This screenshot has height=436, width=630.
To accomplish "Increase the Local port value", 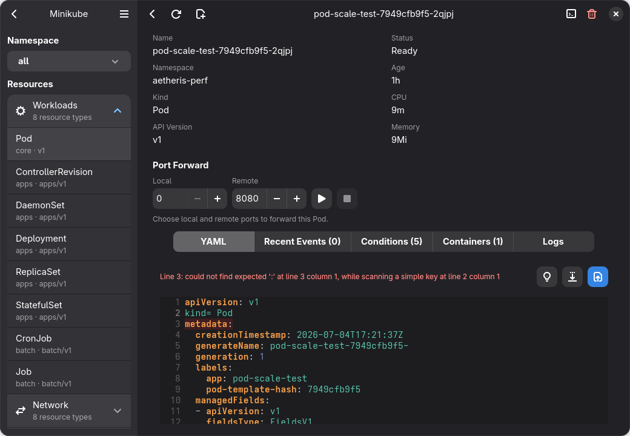I will [217, 199].
